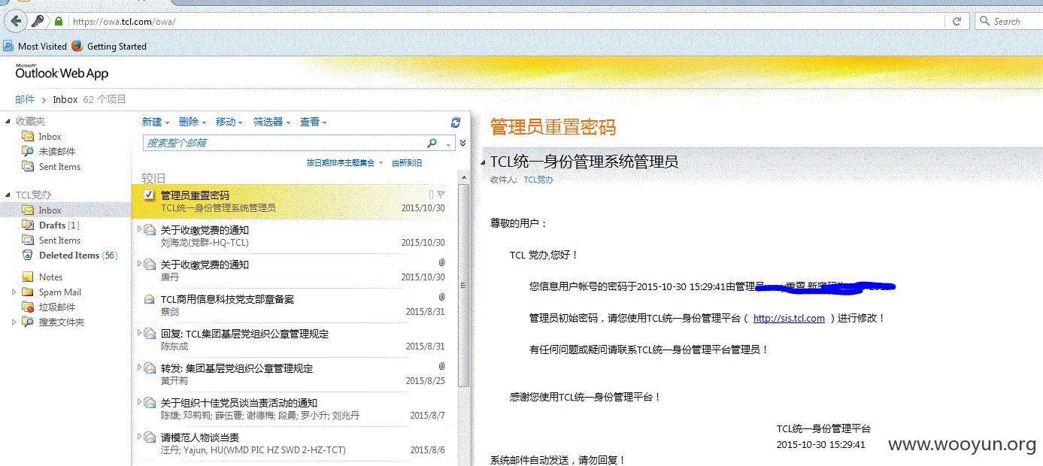1043x466 pixels.
Task: Click the attachment paperclip on TCL商用信息科技党支部章备案
Action: [441, 298]
